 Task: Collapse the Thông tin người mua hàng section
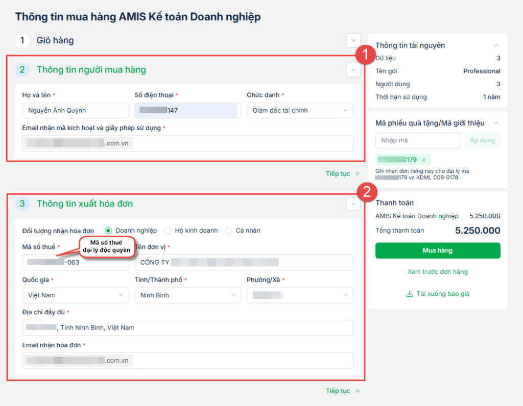[353, 70]
